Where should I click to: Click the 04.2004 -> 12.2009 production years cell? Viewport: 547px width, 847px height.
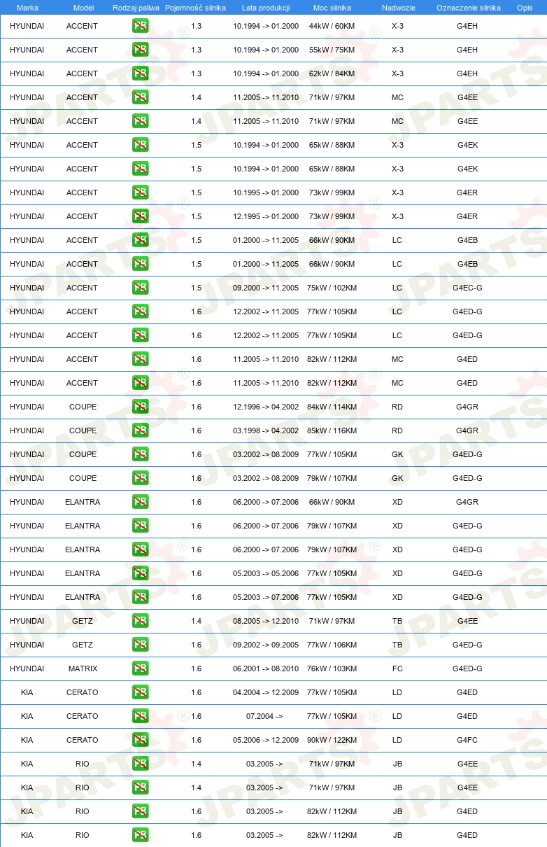(x=266, y=692)
